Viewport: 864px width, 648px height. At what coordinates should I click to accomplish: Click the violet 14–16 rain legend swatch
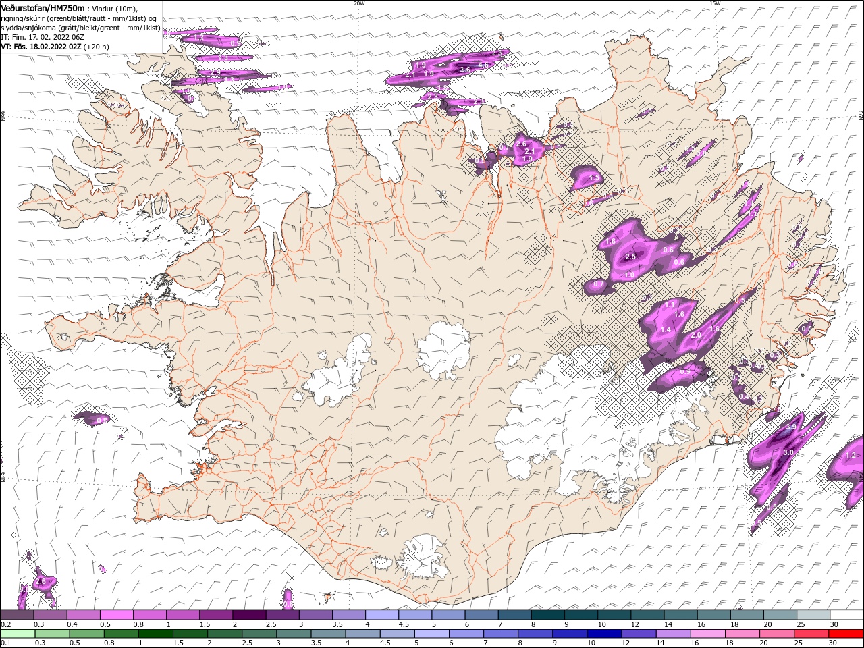tap(674, 633)
